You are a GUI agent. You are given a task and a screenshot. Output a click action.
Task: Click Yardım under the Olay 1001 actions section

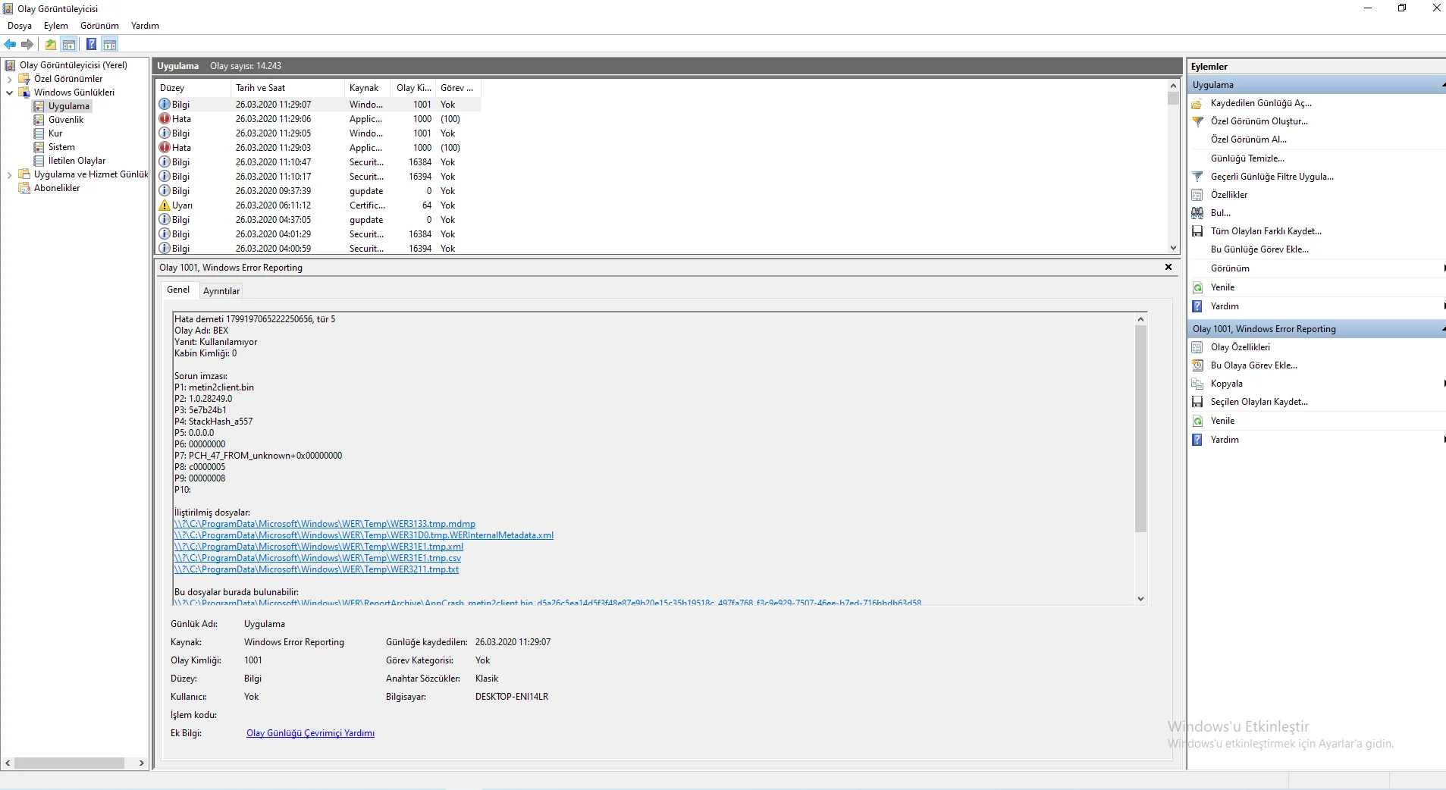(1225, 440)
